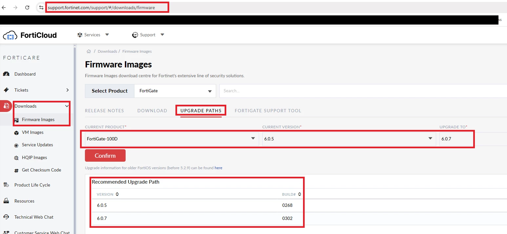This screenshot has width=507, height=234.
Task: Open Get Checksum Code in the sidebar
Action: click(41, 170)
